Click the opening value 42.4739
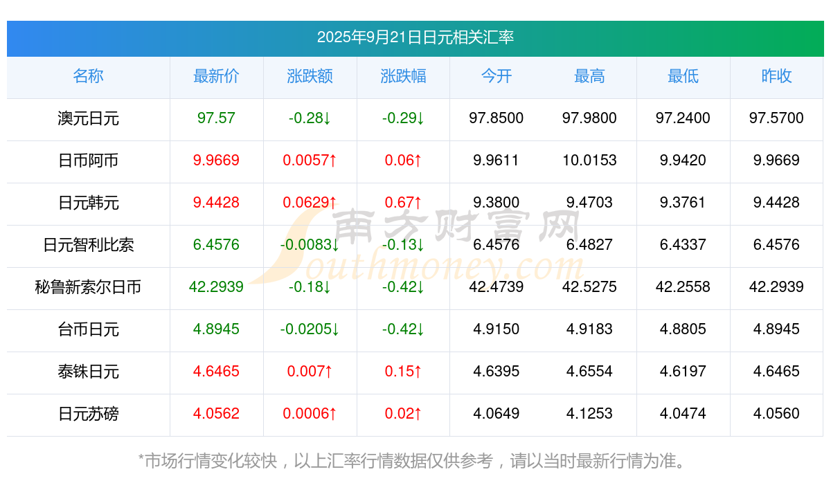831x483 pixels. tap(497, 287)
